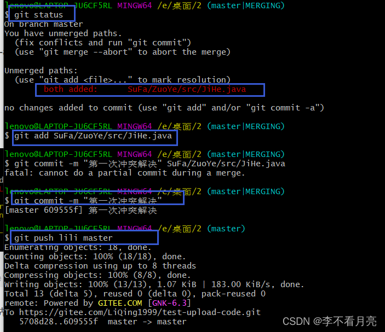
Task: Click the 'Enumerating objects: 18, done.' line
Action: pos(78,247)
